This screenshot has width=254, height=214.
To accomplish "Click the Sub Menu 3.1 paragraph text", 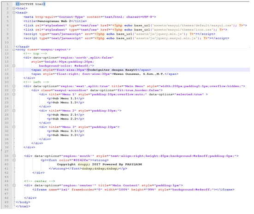I will pos(65,131).
